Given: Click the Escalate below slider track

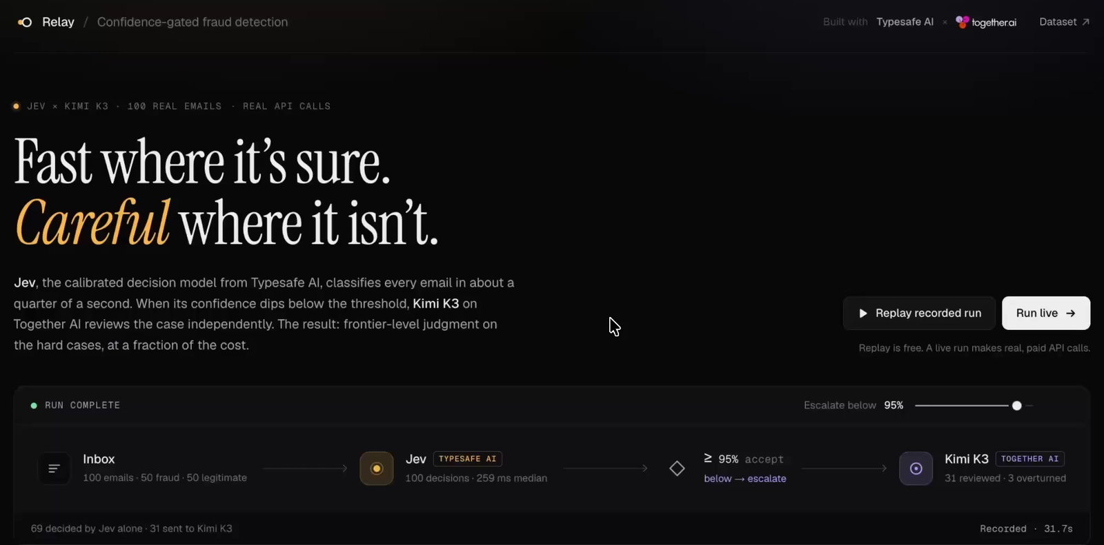Looking at the screenshot, I should tap(974, 406).
